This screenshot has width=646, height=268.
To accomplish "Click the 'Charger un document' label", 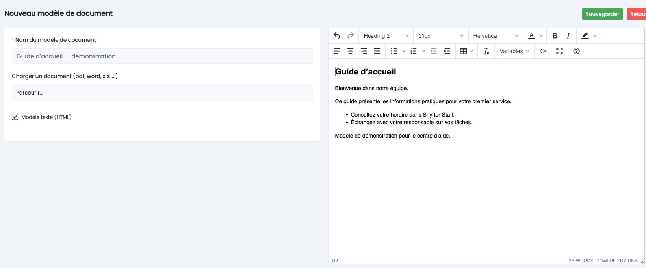I will coord(65,76).
